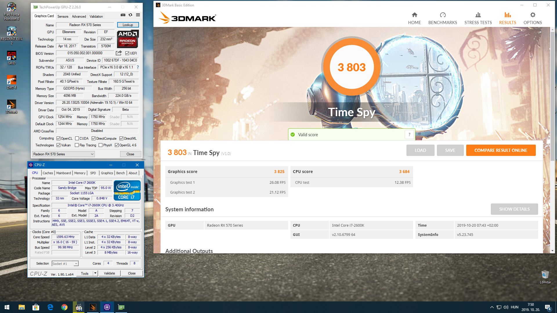Open the Lomtár recycle bin
This screenshot has height=313, width=557.
(545, 277)
